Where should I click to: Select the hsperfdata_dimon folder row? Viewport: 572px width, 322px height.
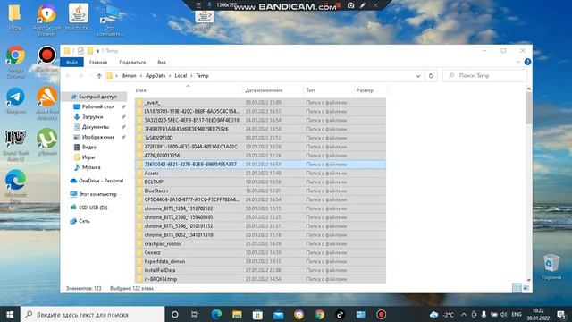[260, 261]
